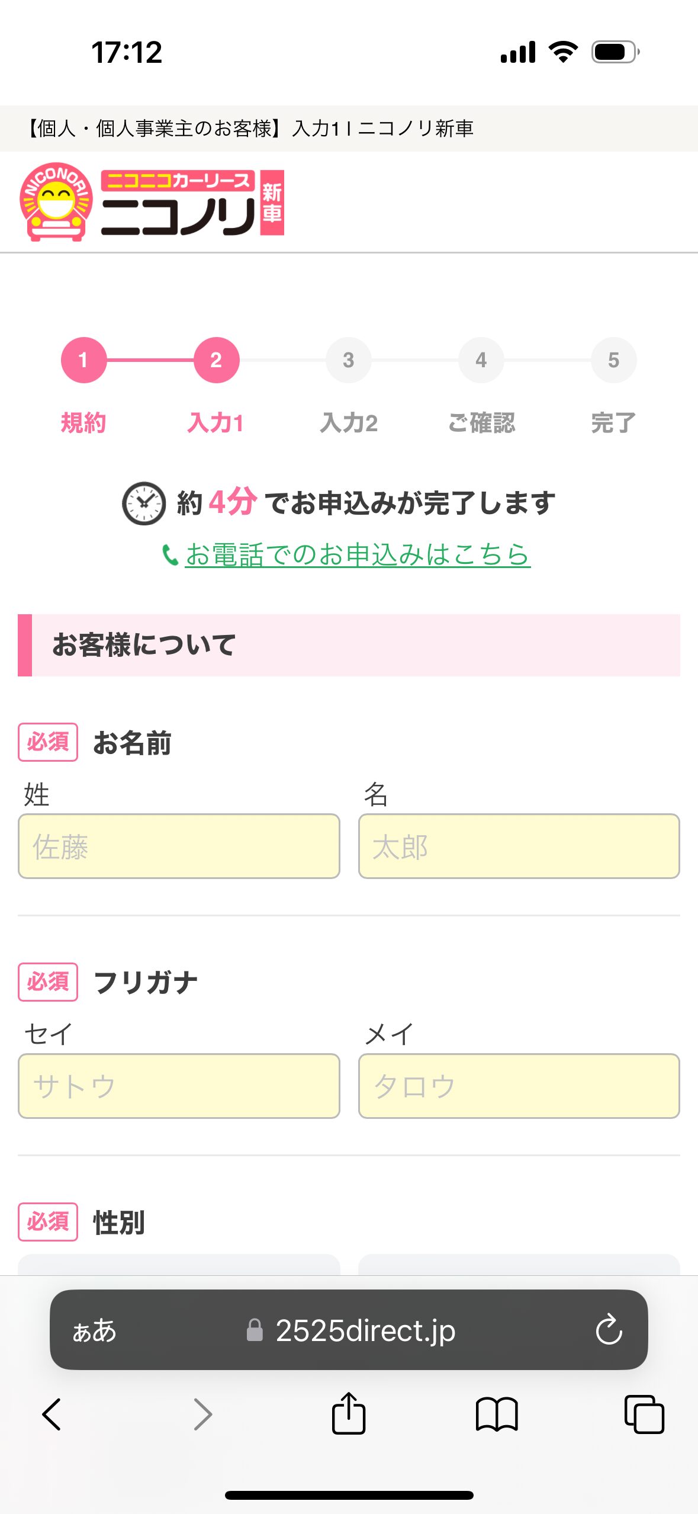Open the ぁあ text size menu
The height and width of the screenshot is (1514, 698).
[95, 1330]
